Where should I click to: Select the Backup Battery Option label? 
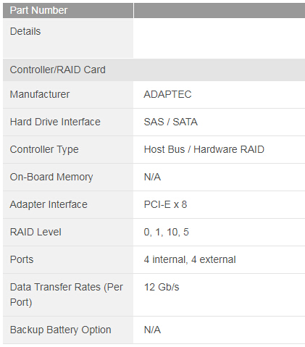click(x=61, y=330)
